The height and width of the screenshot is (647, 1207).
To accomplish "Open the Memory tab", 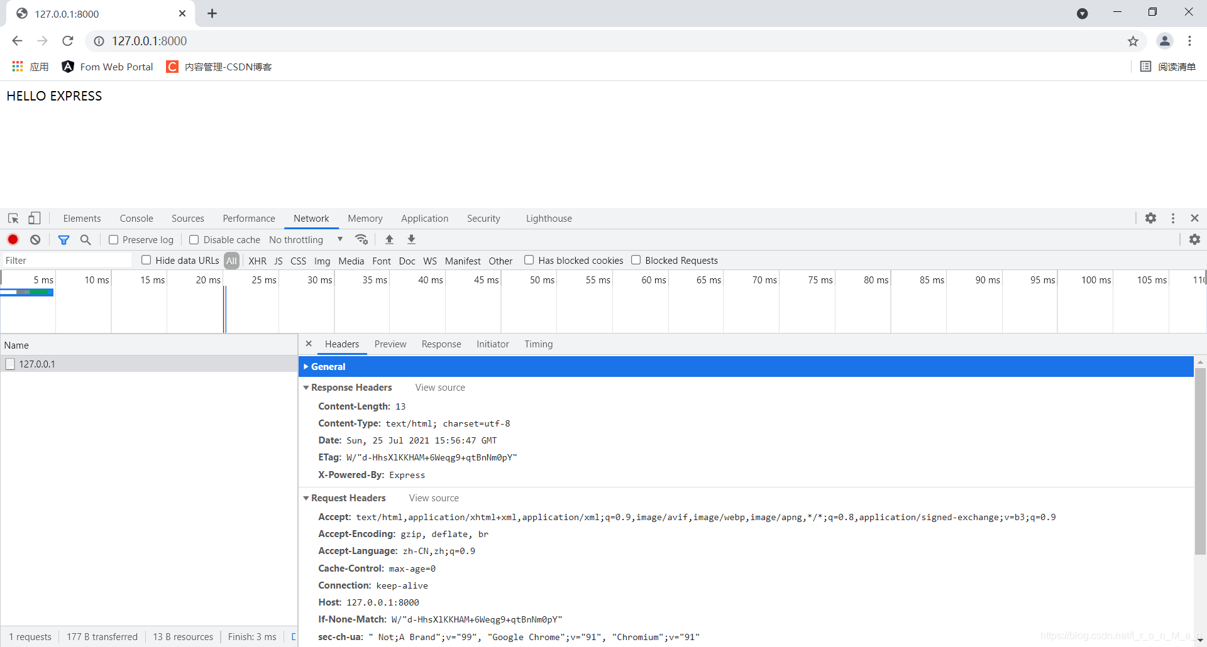I will point(365,219).
